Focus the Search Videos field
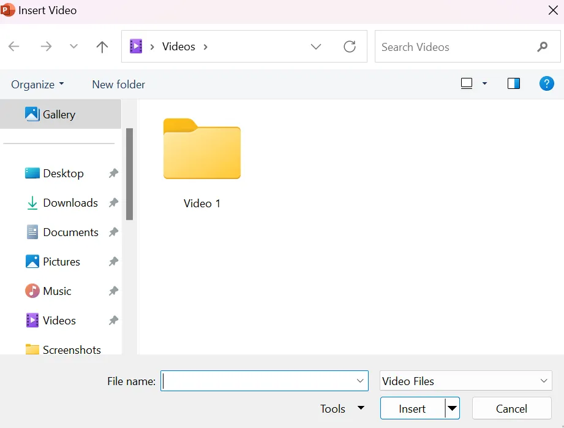 (468, 47)
